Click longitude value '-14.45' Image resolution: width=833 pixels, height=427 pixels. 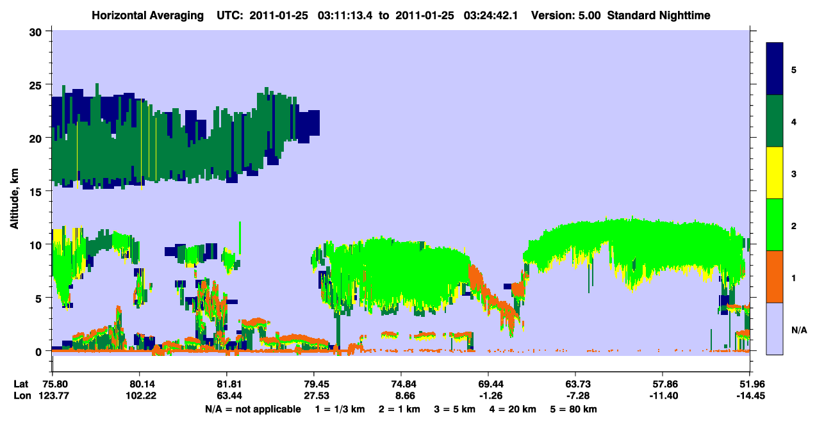tap(750, 396)
